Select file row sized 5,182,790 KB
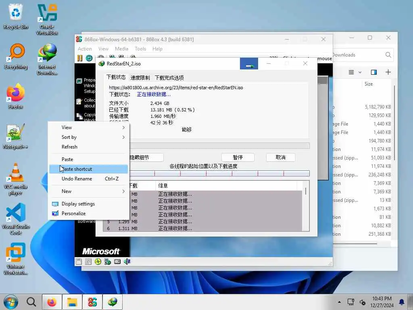413x310 pixels. (363, 107)
